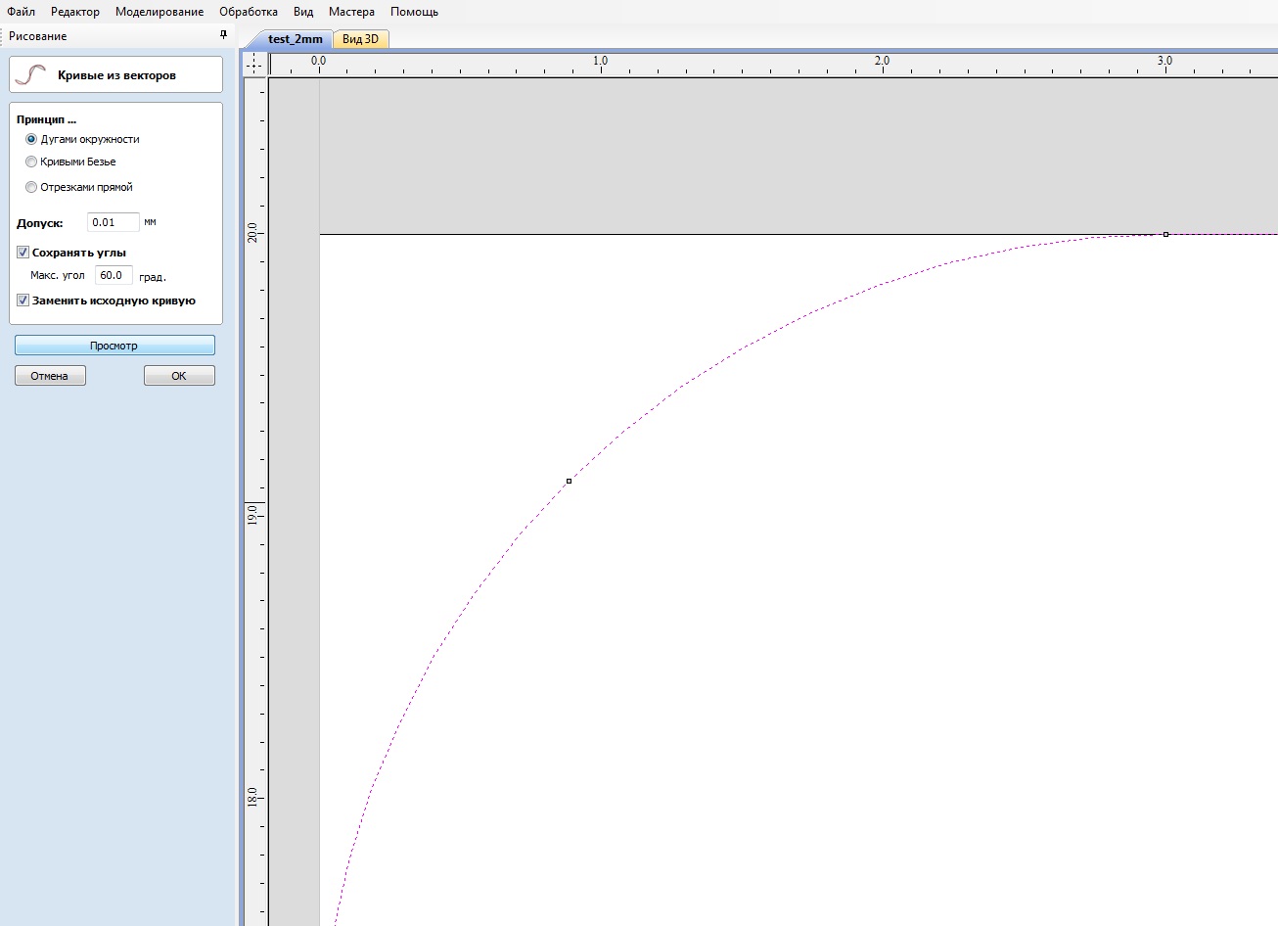Click the 3.0 mark on the horizontal ruler
The width and height of the screenshot is (1278, 926).
click(x=1164, y=61)
